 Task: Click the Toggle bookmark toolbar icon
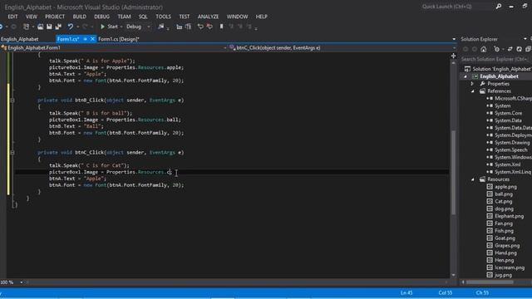[222, 27]
